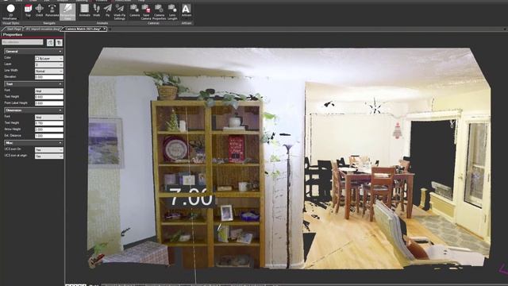Screen dimensions: 508x286
Task: Click Save Camera
Action: point(146,12)
